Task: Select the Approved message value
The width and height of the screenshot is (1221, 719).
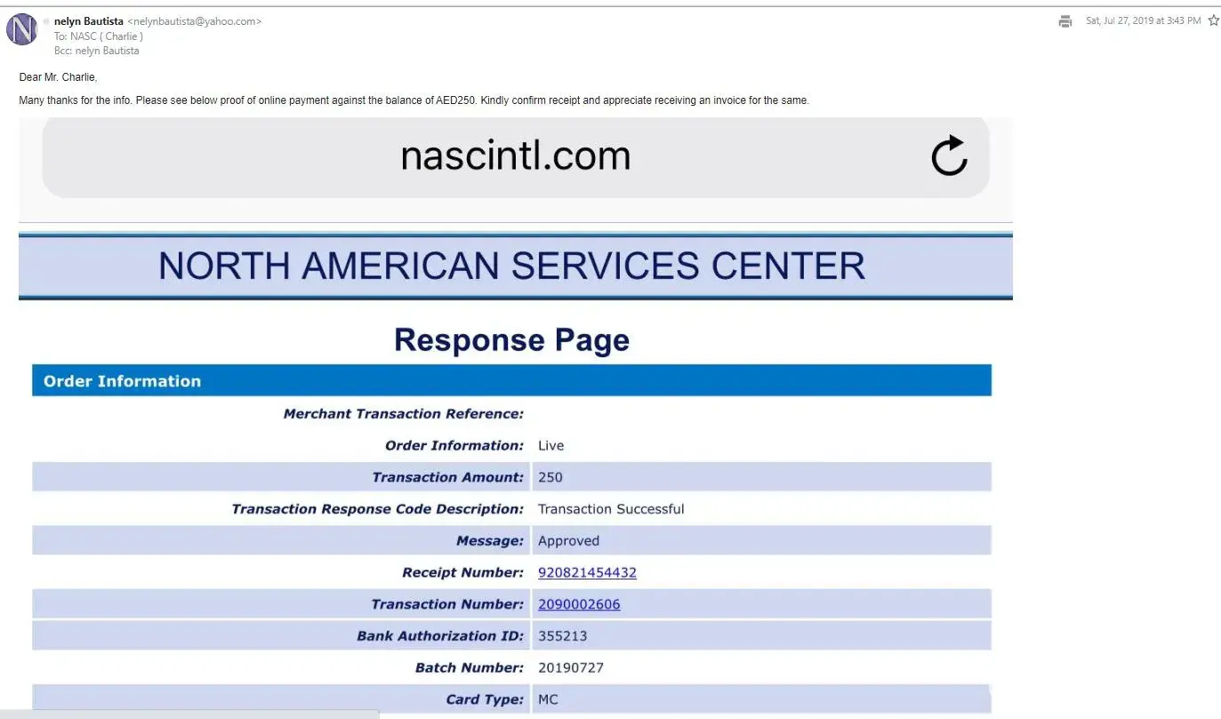Action: click(568, 541)
